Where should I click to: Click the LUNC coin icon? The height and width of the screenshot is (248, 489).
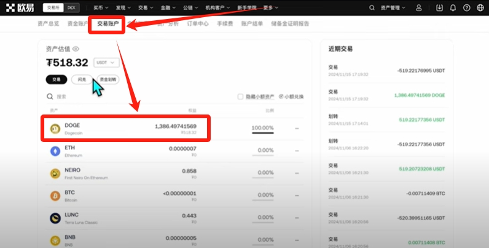[55, 218]
